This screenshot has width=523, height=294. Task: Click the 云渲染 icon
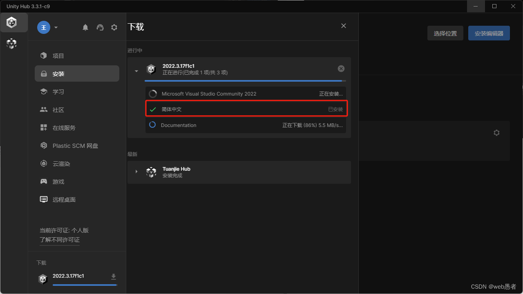44,163
